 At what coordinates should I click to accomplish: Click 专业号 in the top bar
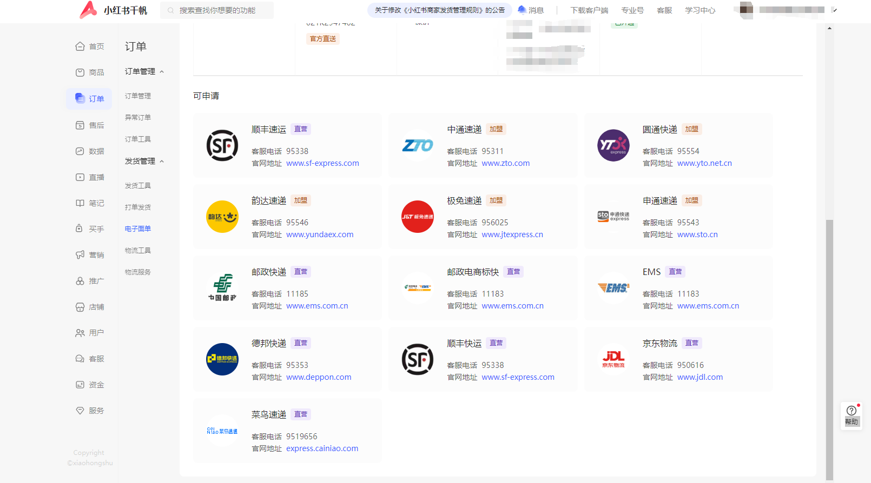(632, 10)
